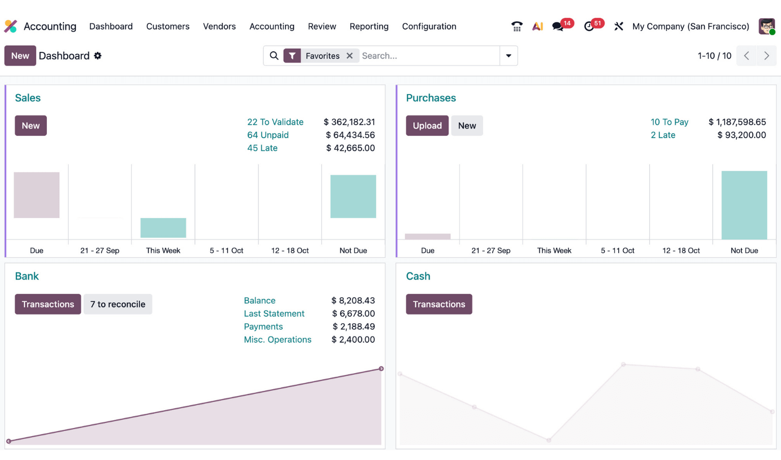Open the 7 to reconcile button
781x460 pixels.
pos(117,304)
